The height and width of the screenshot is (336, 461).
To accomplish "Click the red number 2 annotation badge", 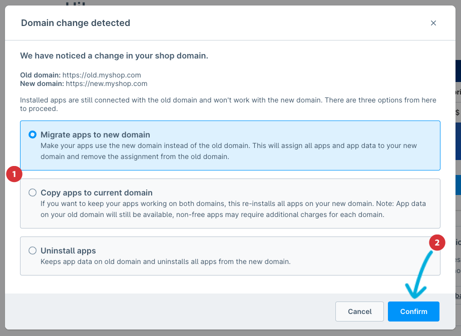I will tap(437, 243).
